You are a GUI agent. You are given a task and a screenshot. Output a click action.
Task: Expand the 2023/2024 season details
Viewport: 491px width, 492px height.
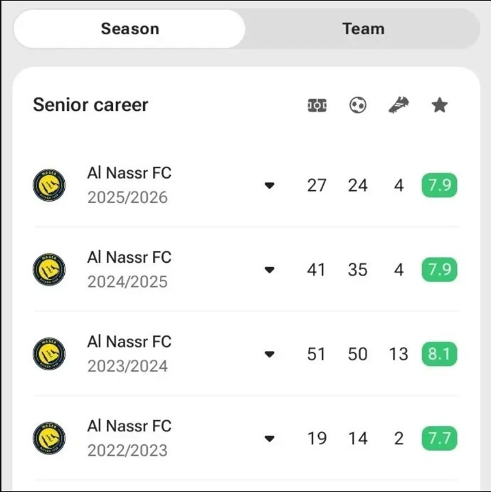269,354
